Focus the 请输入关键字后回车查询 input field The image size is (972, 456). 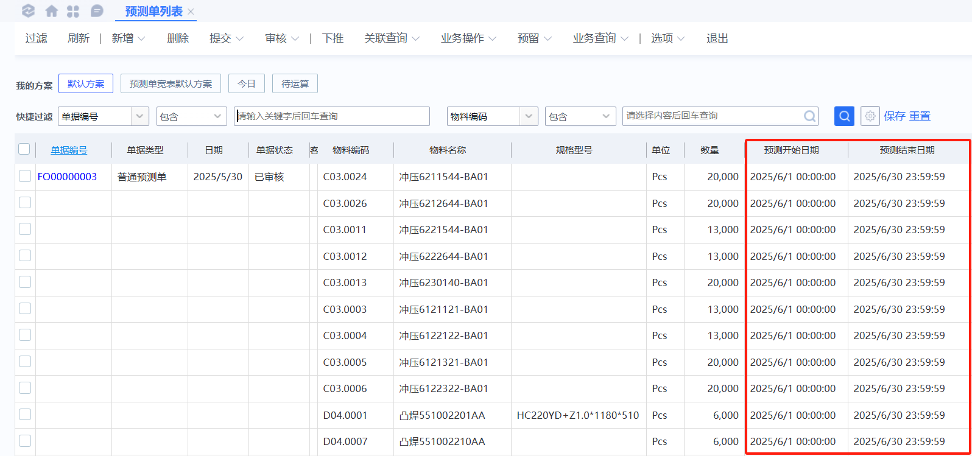tap(332, 116)
